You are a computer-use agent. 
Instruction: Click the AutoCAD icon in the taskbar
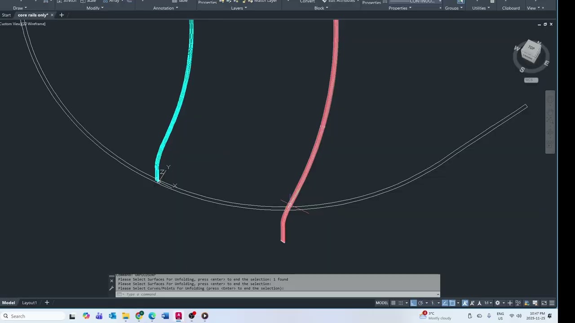click(178, 316)
